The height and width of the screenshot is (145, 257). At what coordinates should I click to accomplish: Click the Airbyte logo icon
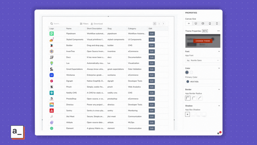coord(52,123)
